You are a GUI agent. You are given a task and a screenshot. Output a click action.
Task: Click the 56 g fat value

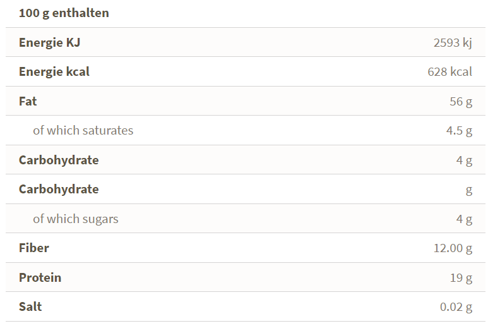point(461,101)
